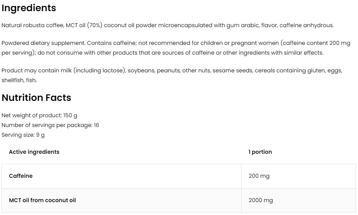Click the 'Net weight of product: 150 g' line

[x=39, y=115]
